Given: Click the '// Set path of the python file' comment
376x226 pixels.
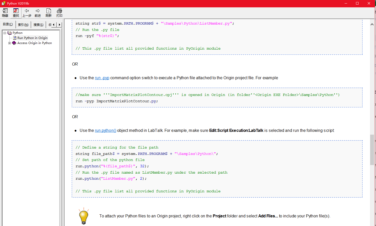Looking at the screenshot, I should point(110,160).
